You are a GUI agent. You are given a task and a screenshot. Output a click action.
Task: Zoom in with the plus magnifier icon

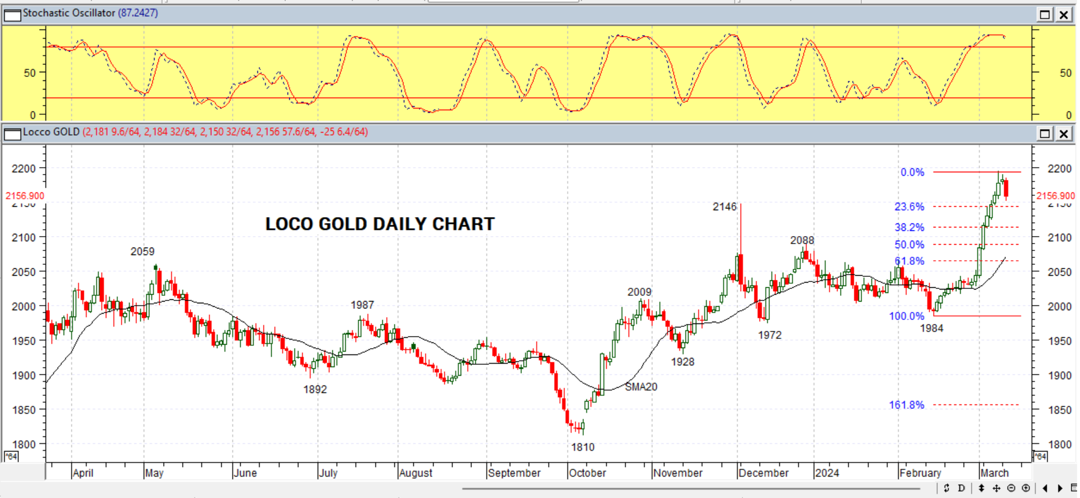(1026, 488)
